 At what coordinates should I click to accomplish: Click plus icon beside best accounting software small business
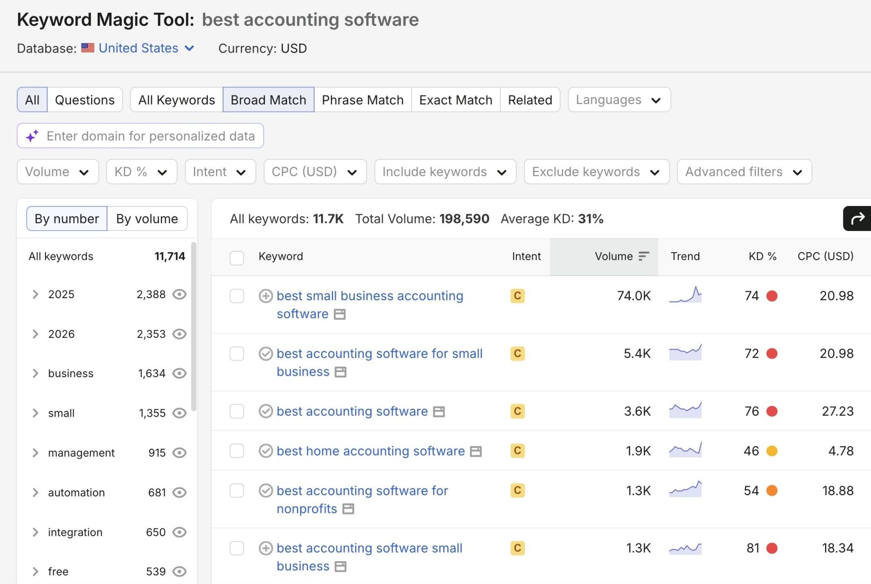266,548
